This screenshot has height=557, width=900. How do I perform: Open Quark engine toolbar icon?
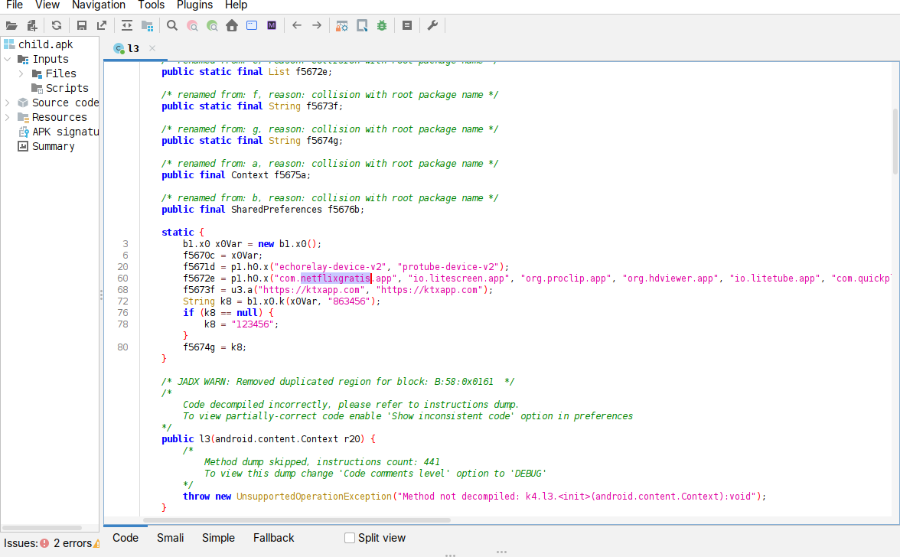(362, 25)
